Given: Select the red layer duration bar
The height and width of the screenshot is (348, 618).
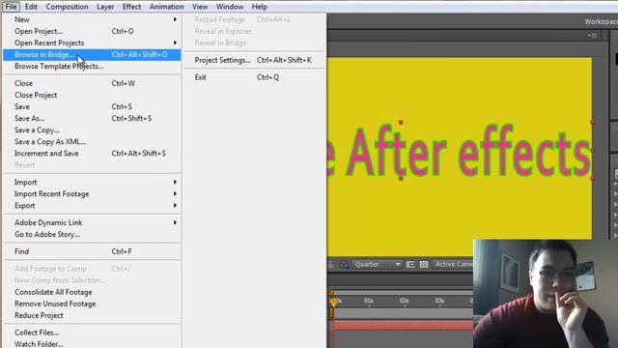Looking at the screenshot, I should (x=404, y=326).
